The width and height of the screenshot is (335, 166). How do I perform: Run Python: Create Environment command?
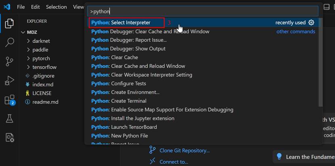click(203, 92)
